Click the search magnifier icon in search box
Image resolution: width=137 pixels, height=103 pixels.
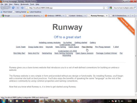click(135, 8)
